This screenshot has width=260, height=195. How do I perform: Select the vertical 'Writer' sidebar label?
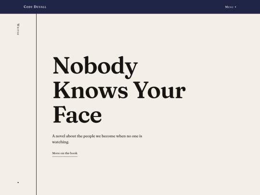point(18,29)
